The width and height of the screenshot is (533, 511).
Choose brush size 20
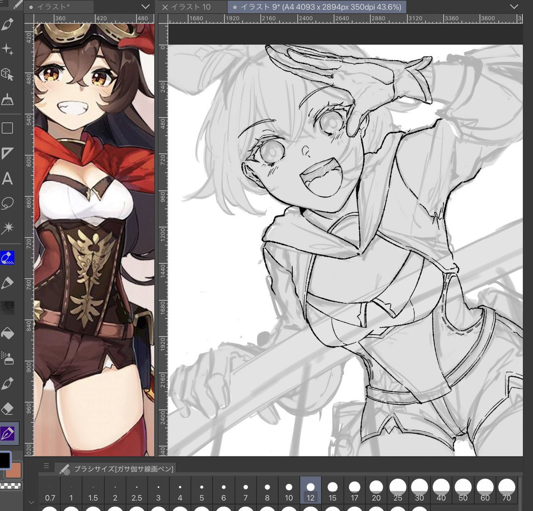pos(376,491)
